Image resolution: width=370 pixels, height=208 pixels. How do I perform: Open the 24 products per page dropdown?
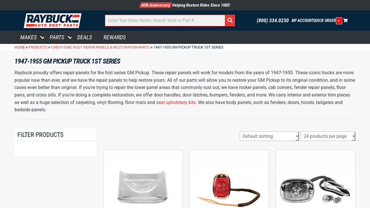(328, 136)
